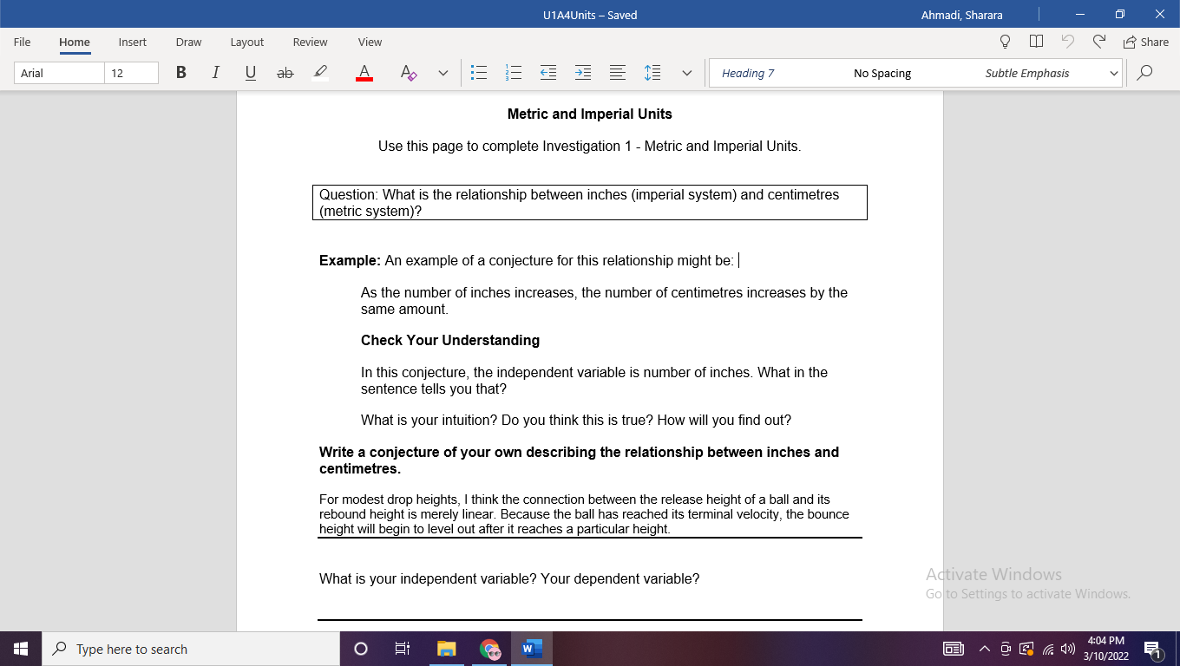1180x666 pixels.
Task: Share the document
Action: 1146,42
